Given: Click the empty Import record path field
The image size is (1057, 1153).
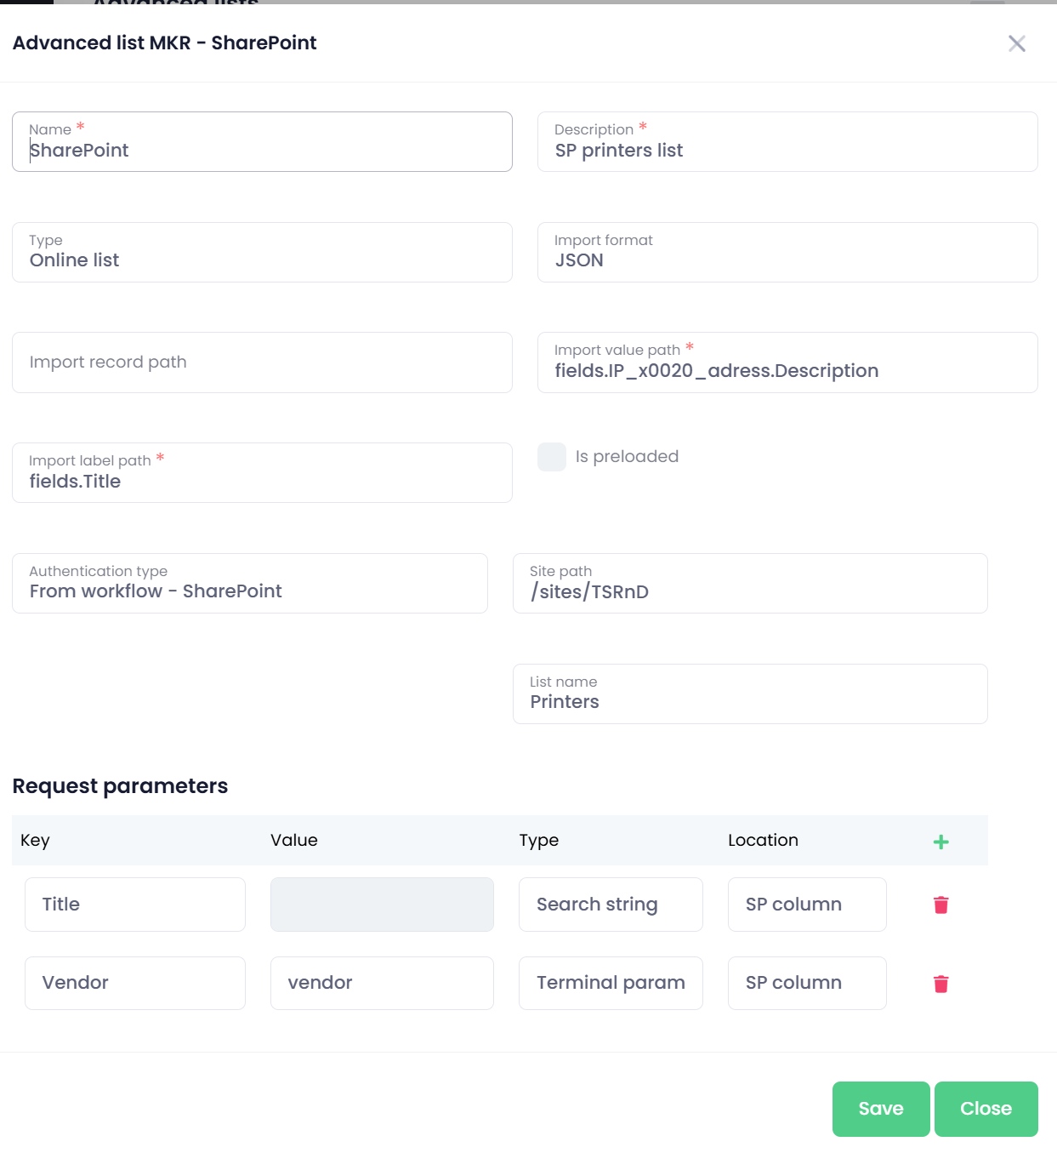Looking at the screenshot, I should click(262, 362).
